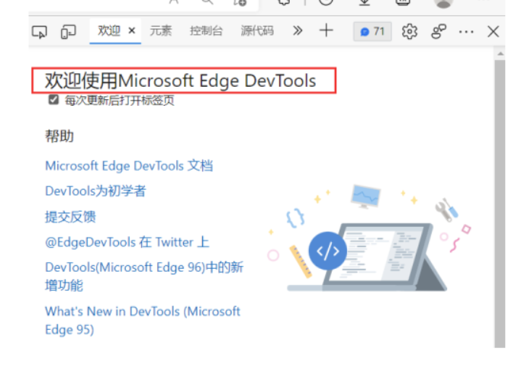
Task: Click the scrollbar up arrow
Action: tap(500, 54)
